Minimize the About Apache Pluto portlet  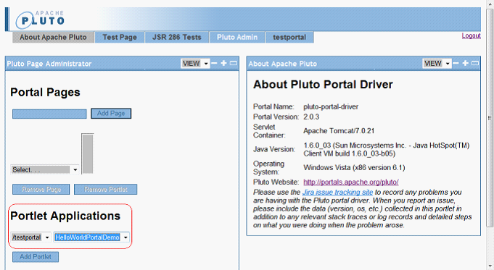(456, 63)
